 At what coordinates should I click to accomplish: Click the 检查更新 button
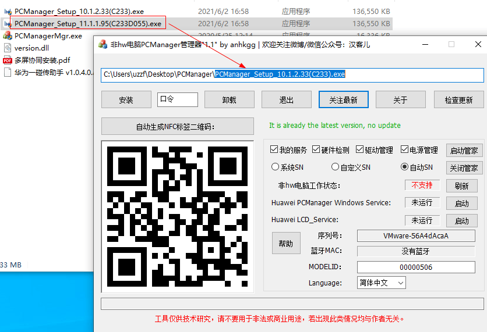tap(458, 100)
